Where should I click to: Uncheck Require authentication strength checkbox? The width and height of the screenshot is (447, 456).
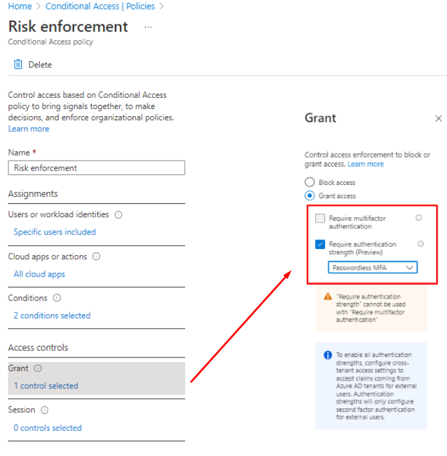320,245
